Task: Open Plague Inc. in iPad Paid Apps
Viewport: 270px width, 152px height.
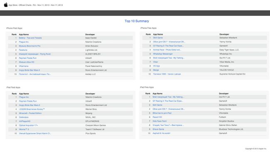Action: pyautogui.click(x=24, y=97)
